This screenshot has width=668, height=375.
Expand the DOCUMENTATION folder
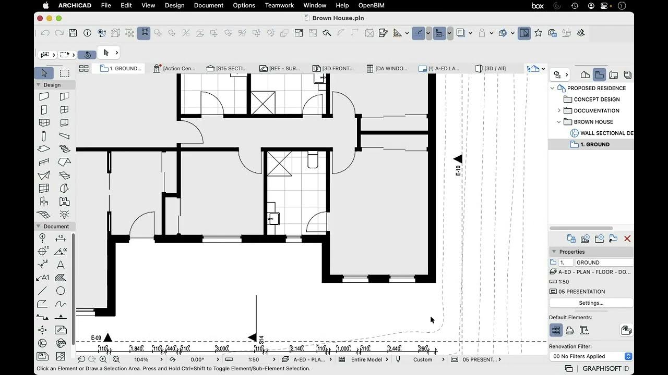tap(559, 110)
